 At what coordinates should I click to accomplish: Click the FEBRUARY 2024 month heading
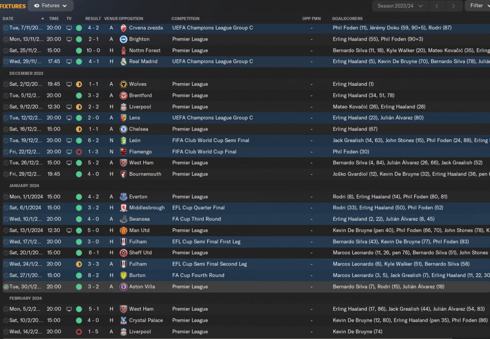coord(26,298)
